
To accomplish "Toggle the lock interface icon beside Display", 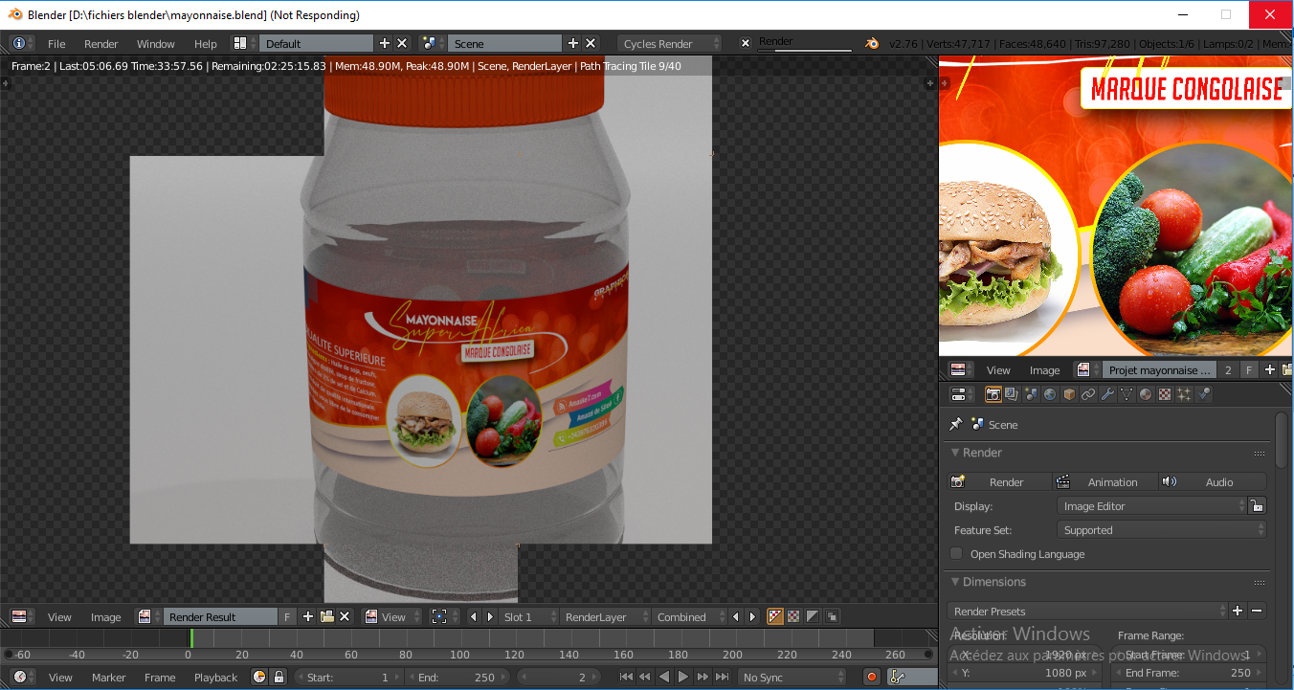I will (1258, 506).
